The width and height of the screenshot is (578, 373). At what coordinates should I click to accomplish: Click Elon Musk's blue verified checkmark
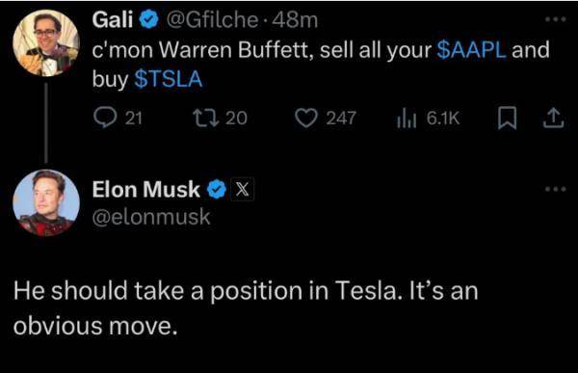[x=217, y=189]
